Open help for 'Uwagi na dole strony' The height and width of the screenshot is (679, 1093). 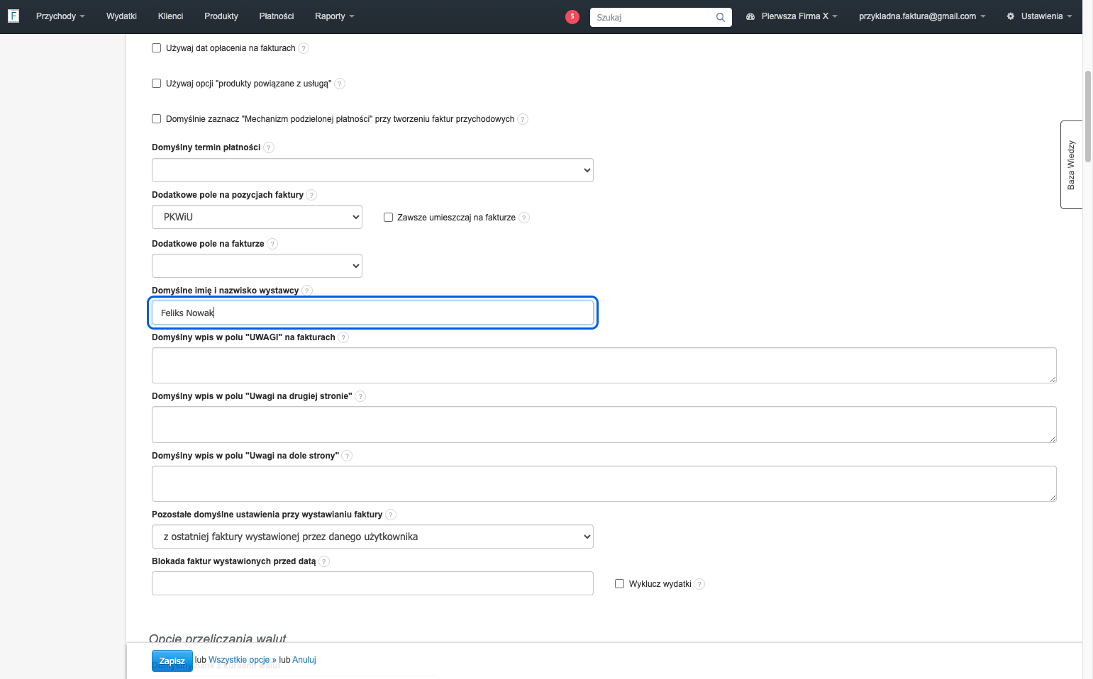pos(347,456)
